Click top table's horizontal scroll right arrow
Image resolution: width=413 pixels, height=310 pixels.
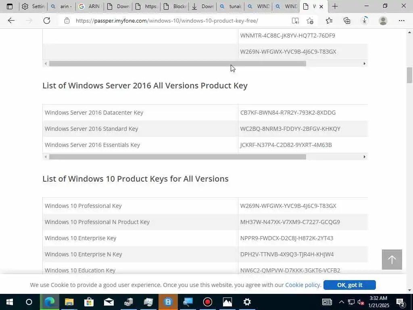click(365, 63)
